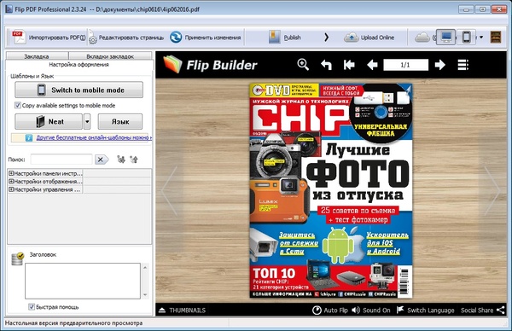Screen dimensions: 512x331
Task: Expand Настройки панели инстр... tree node
Action: click(x=11, y=173)
